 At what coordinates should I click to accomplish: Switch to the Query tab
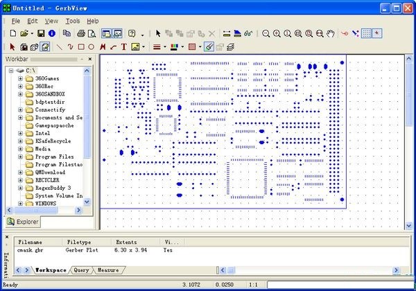click(81, 270)
